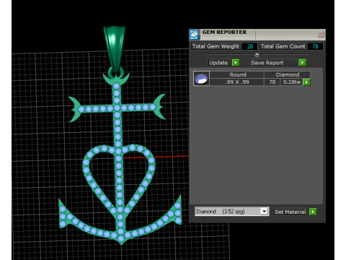Viewport: 346px width, 260px height.
Task: Click green arrow next to Save Report
Action: click(x=302, y=63)
